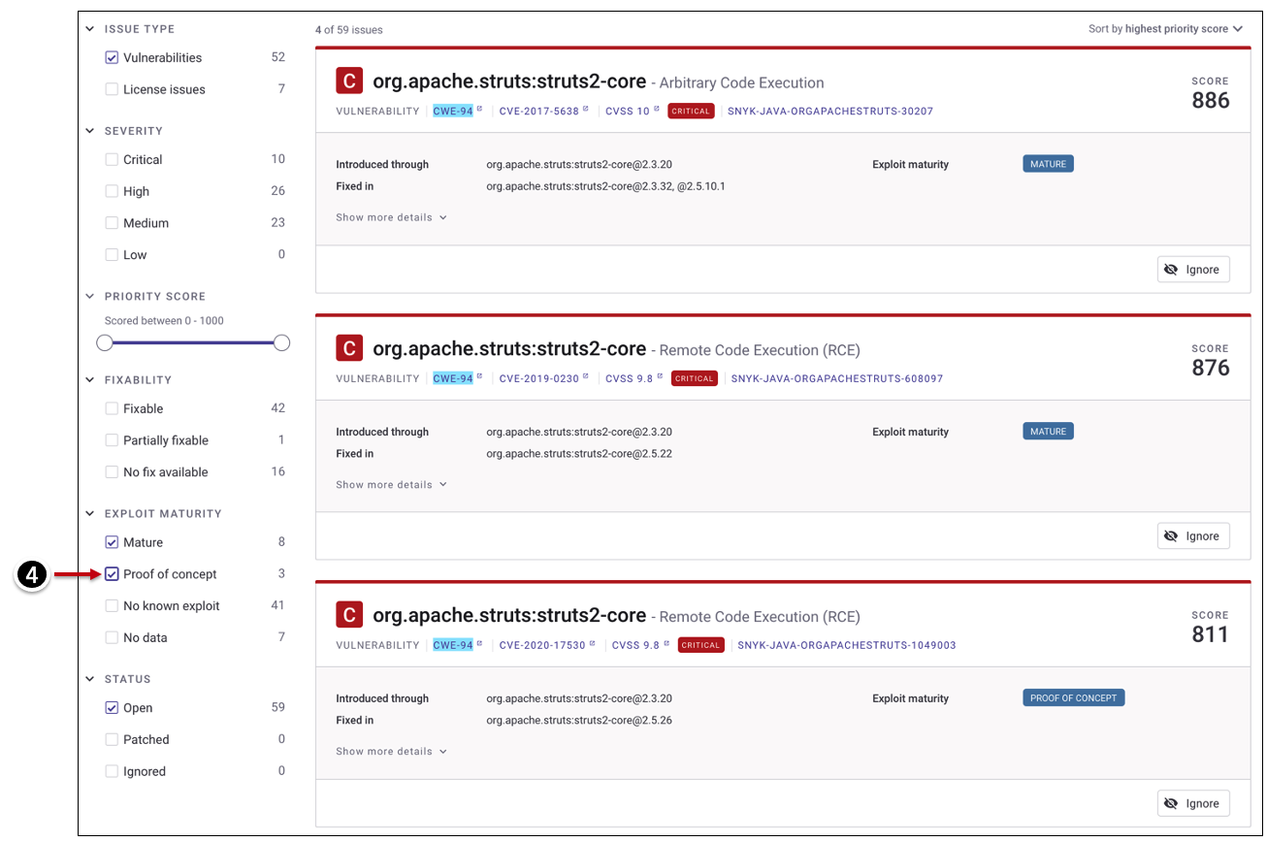Collapse the Exploit Maturity section

[x=90, y=514]
